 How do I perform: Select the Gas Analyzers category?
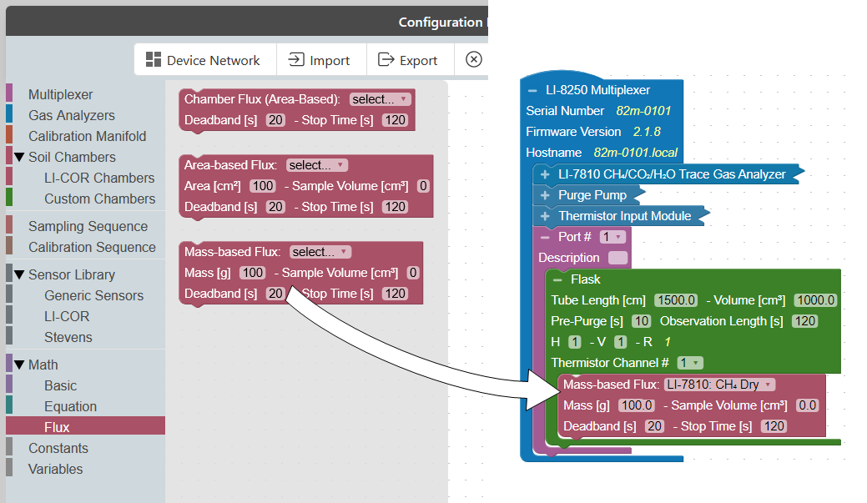point(71,115)
